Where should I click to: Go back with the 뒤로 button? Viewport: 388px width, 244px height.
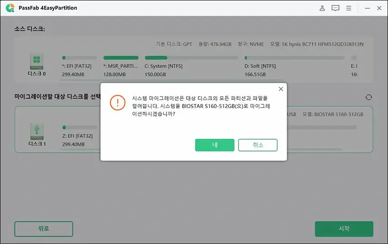click(x=44, y=229)
